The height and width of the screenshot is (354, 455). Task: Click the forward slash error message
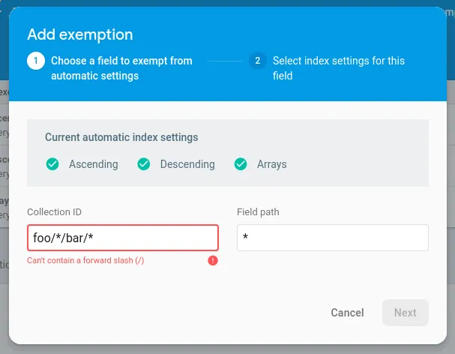coord(85,260)
